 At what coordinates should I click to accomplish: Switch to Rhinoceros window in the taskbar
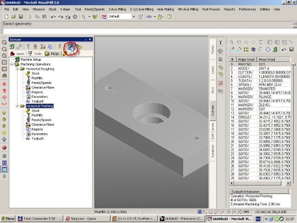click(182, 219)
